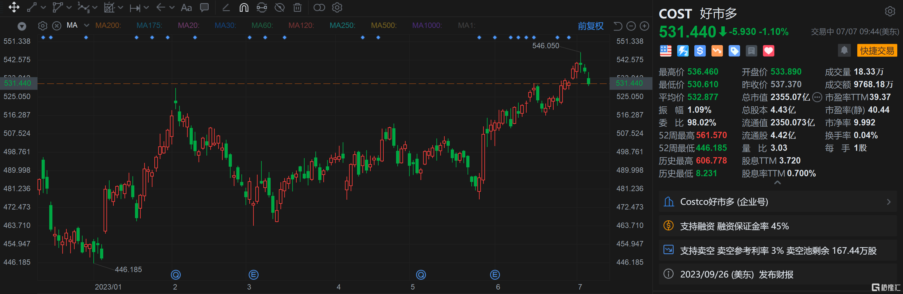Switch price adjustment mode 前复权
Screen dimensions: 903x294
(x=591, y=26)
